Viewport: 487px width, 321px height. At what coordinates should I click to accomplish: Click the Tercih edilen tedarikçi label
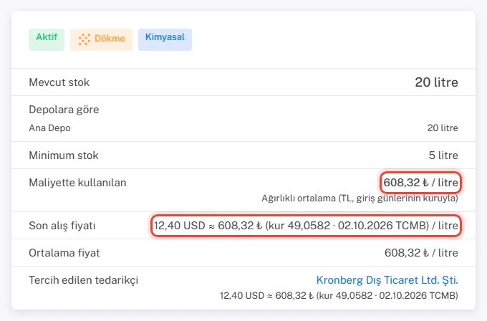tap(84, 280)
